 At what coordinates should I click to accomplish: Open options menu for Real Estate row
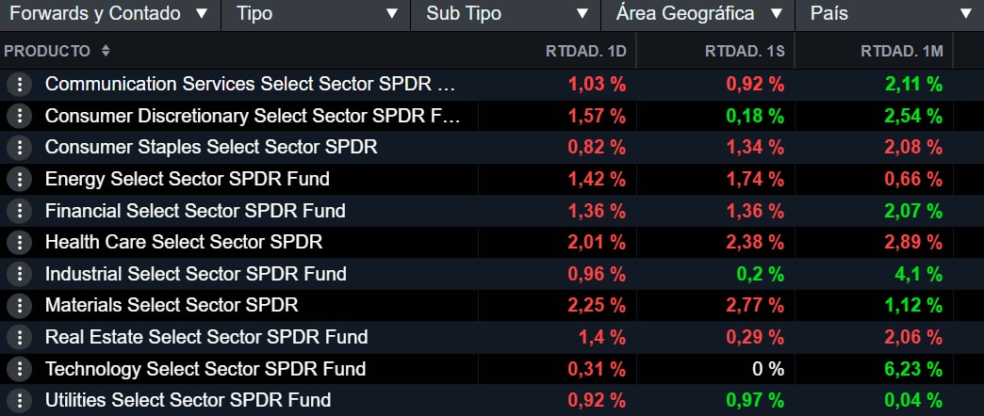click(x=20, y=337)
